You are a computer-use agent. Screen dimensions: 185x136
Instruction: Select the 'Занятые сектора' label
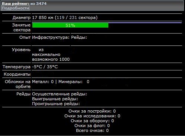(22, 28)
